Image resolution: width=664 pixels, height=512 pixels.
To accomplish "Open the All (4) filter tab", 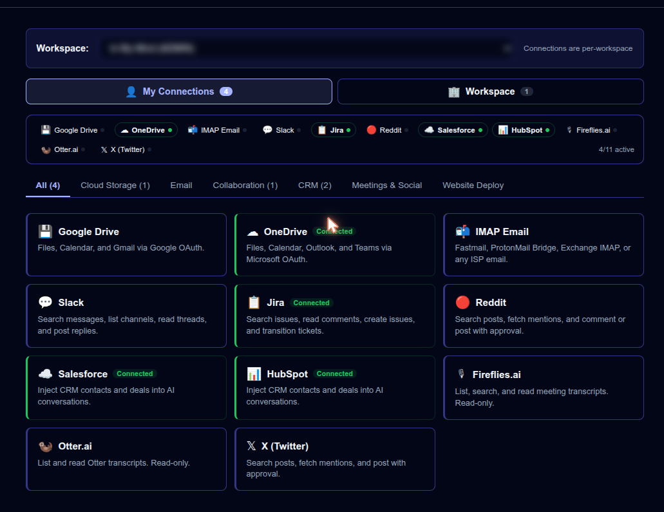I will click(x=48, y=185).
